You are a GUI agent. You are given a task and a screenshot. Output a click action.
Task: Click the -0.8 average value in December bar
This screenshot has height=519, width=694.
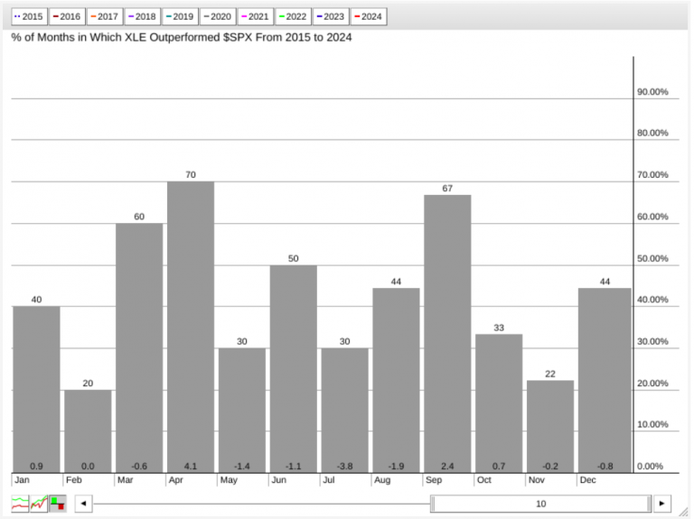pos(605,467)
